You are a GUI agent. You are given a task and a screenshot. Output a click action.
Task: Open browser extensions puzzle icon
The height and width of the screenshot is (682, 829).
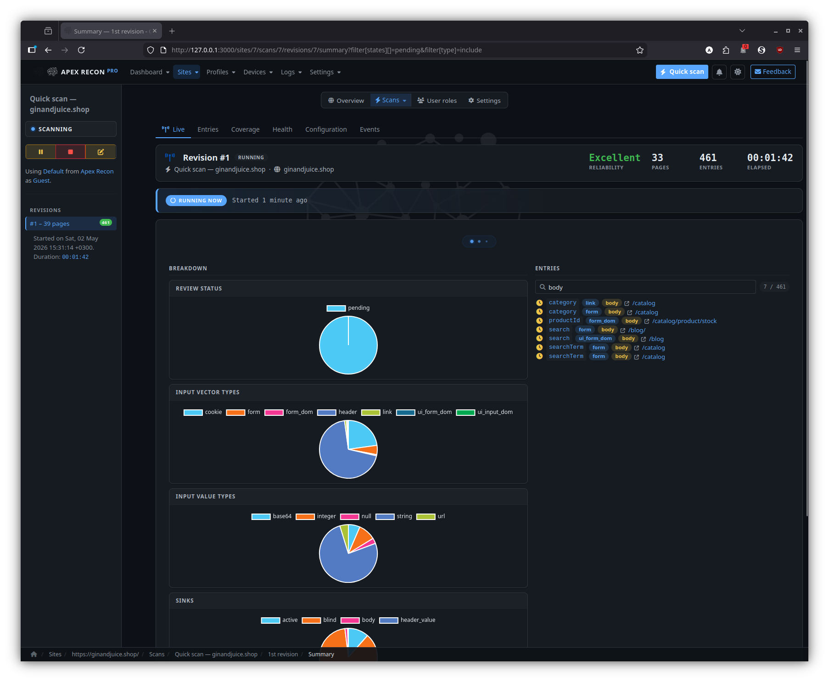726,50
